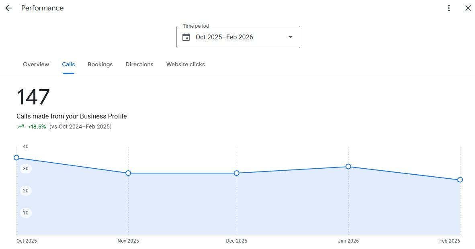Expand the Time period dropdown arrow

[x=291, y=37]
